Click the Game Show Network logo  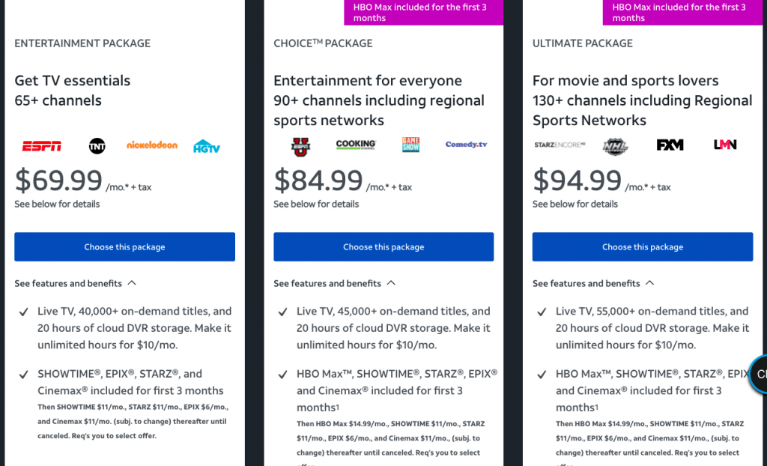pyautogui.click(x=411, y=145)
